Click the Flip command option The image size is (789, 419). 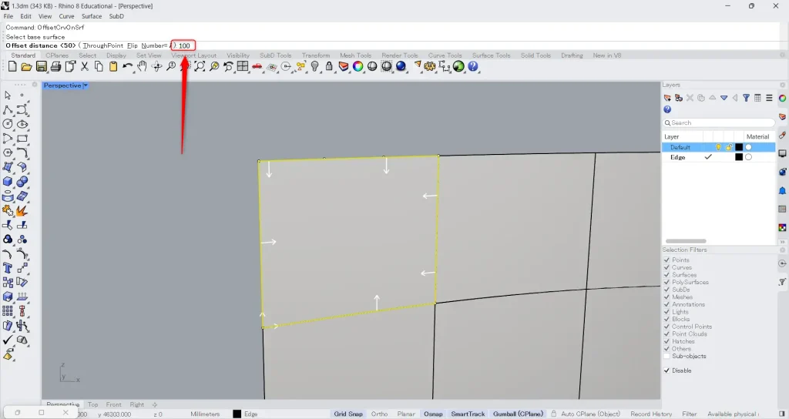tap(133, 45)
